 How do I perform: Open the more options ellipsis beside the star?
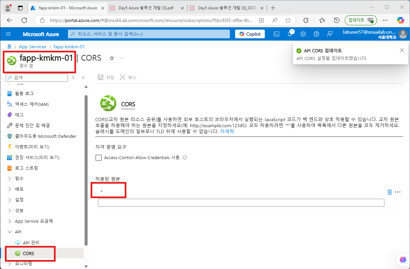pyautogui.click(x=123, y=58)
